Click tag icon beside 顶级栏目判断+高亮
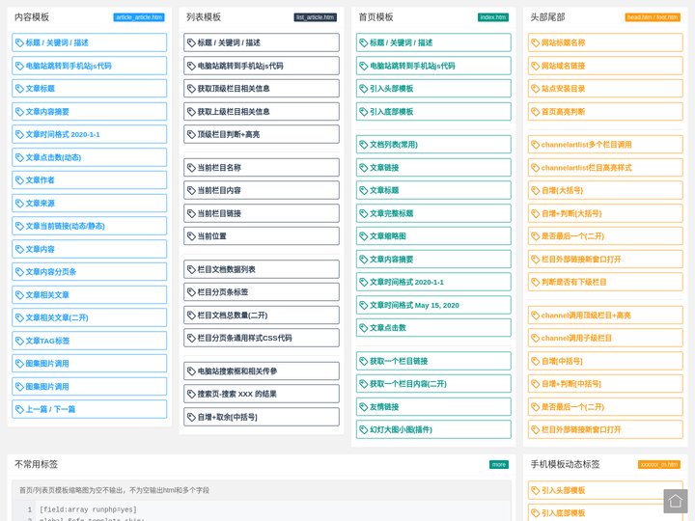Image resolution: width=695 pixels, height=521 pixels. (191, 134)
